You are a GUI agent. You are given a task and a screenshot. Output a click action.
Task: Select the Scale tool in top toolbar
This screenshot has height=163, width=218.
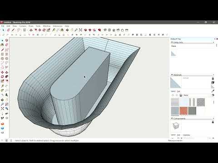click(49, 30)
